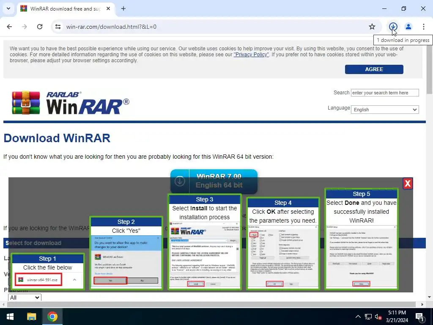The width and height of the screenshot is (433, 325).
Task: Open Chrome's three-dot menu
Action: tap(423, 27)
